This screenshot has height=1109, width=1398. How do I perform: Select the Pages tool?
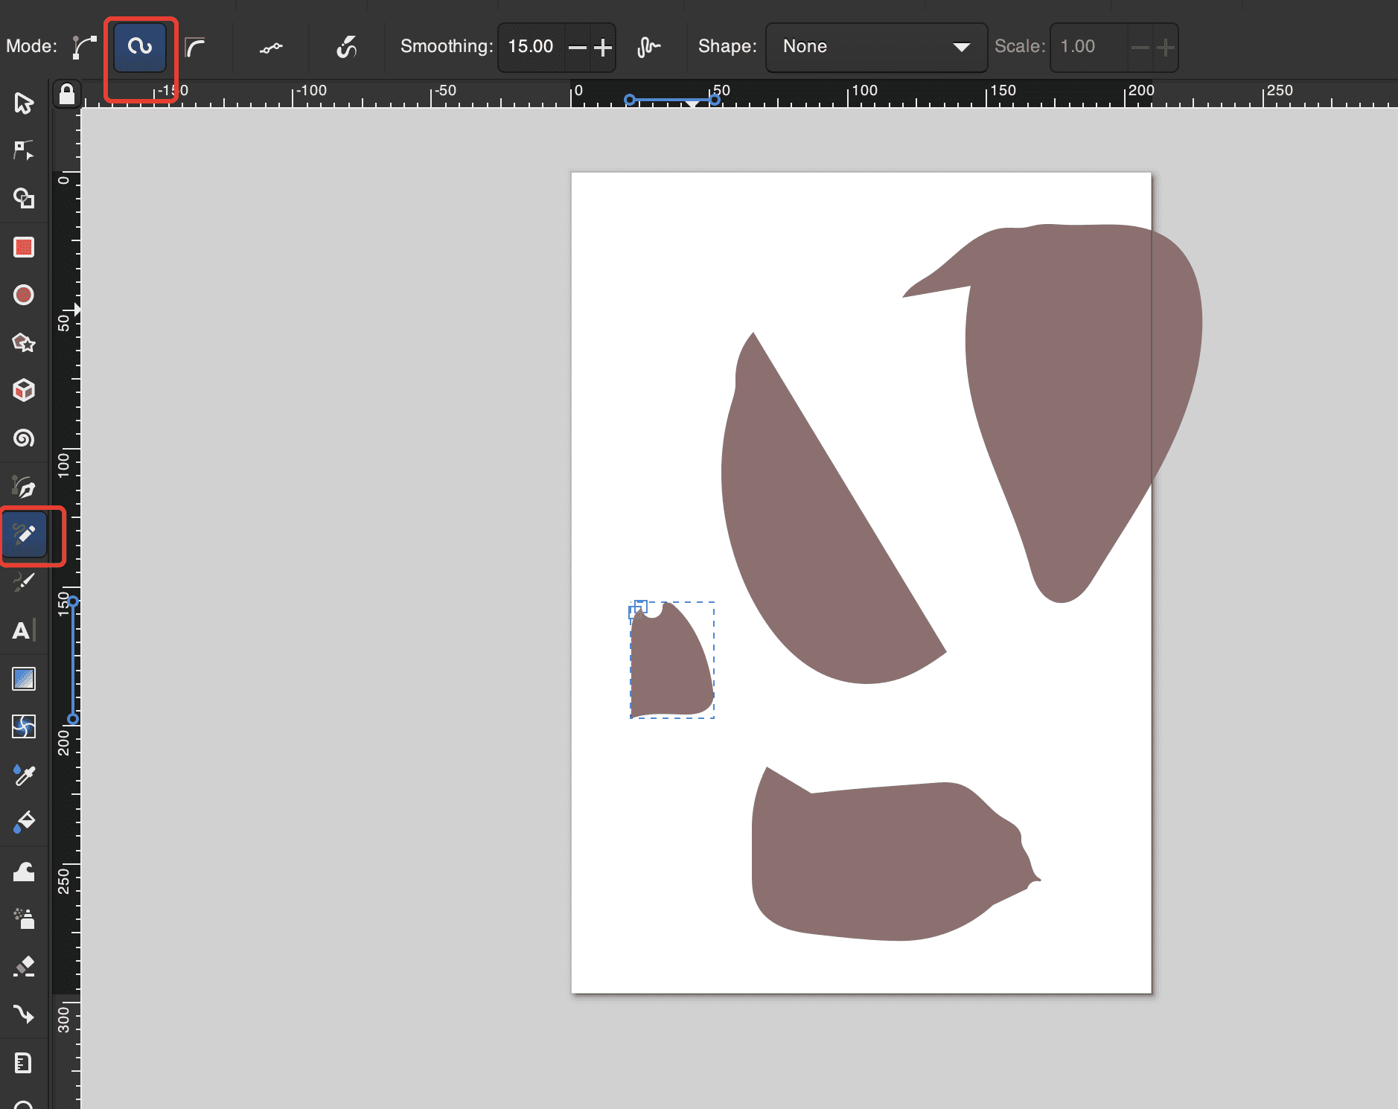[24, 1063]
